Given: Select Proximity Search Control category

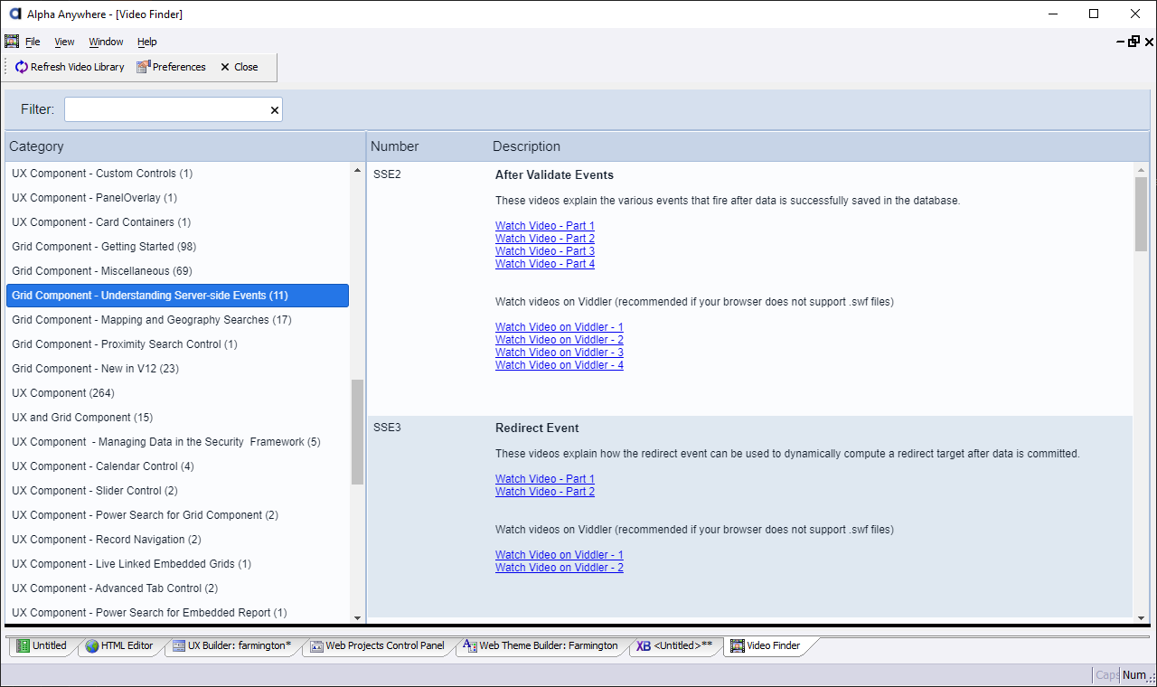Looking at the screenshot, I should click(x=177, y=344).
